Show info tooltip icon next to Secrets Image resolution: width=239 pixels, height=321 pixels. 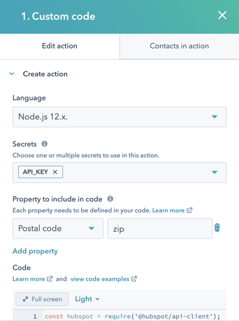pyautogui.click(x=44, y=143)
